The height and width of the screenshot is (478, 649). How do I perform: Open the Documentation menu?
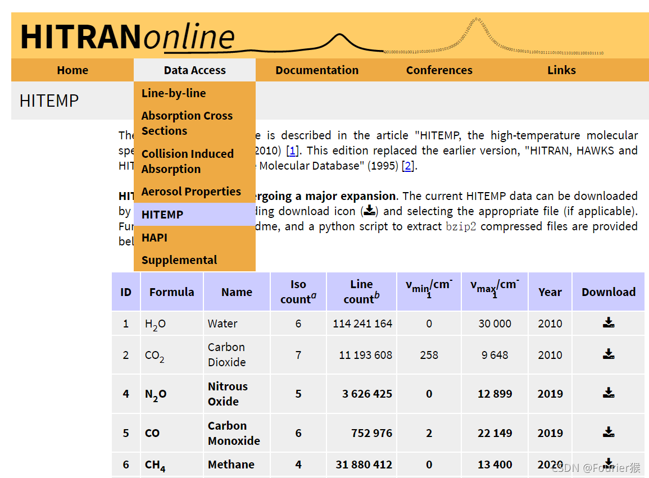[317, 70]
